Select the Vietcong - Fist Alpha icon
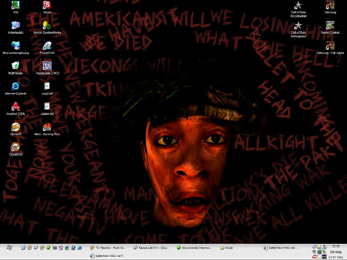Image resolution: width=347 pixels, height=260 pixels. coord(330,46)
